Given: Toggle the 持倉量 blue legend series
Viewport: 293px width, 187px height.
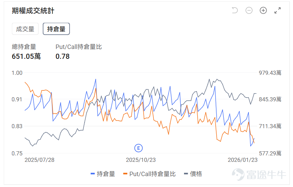Looking at the screenshot, I should pyautogui.click(x=103, y=174).
